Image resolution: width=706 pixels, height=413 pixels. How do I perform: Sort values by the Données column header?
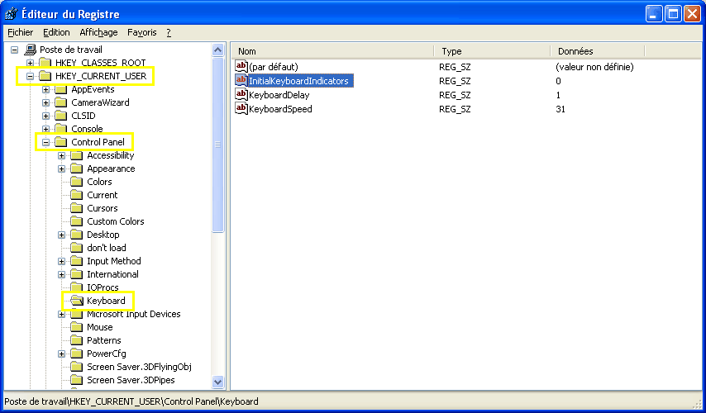(598, 51)
